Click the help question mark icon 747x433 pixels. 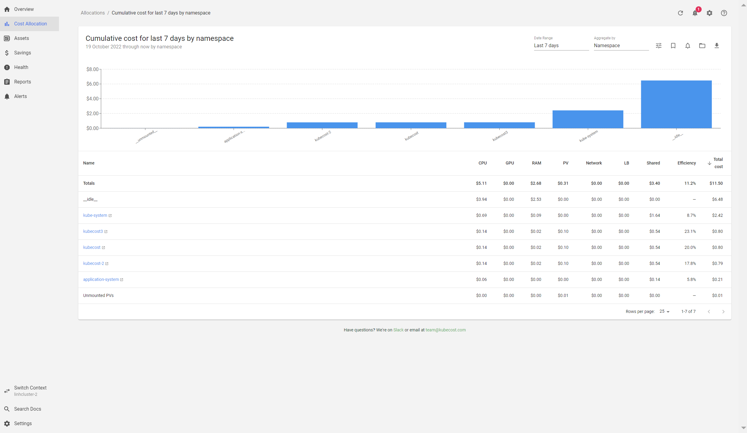pos(724,13)
